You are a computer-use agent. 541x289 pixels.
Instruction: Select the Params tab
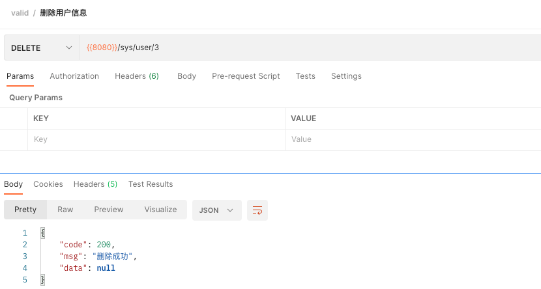click(20, 76)
